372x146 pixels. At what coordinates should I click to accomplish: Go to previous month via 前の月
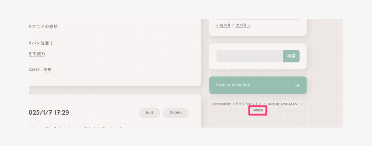[x=225, y=25]
